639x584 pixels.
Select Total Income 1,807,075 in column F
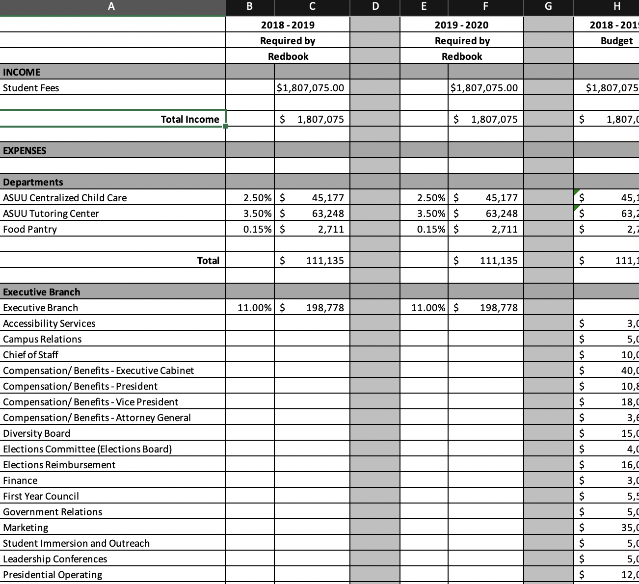click(x=486, y=119)
